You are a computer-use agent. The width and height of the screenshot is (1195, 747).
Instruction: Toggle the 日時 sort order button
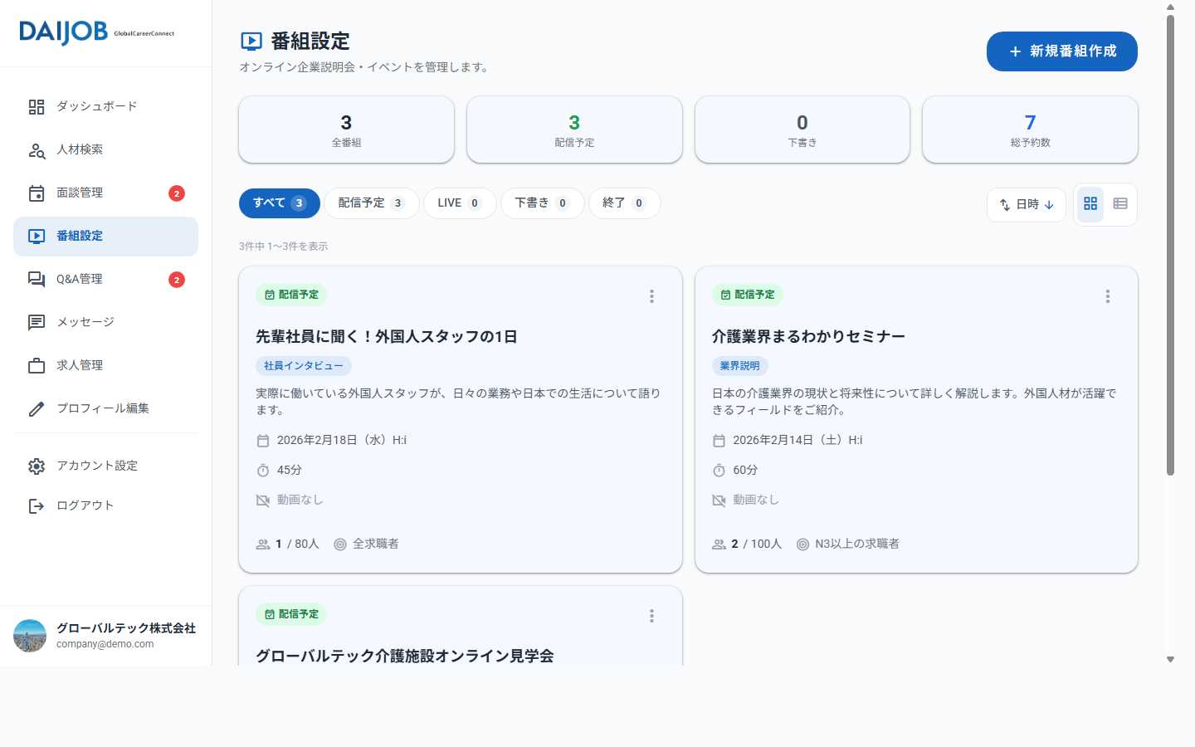click(x=1026, y=205)
